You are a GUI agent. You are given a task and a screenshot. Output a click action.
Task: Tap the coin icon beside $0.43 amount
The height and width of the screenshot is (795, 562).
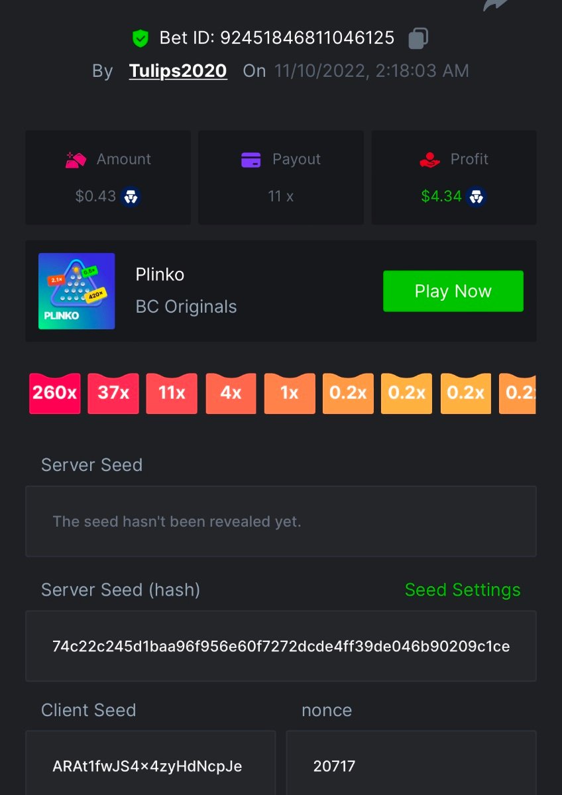[x=131, y=197]
